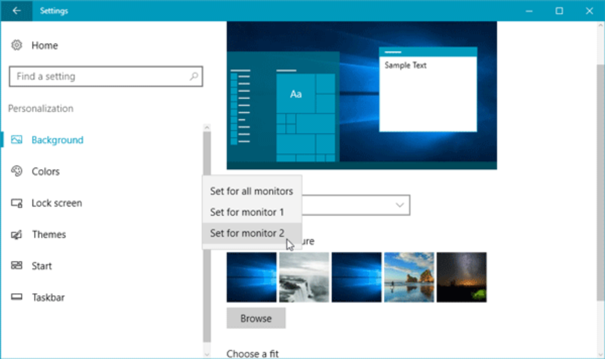Screen dimensions: 605x359
Task: Select the third Windows logo wallpaper thumbnail
Action: point(356,277)
